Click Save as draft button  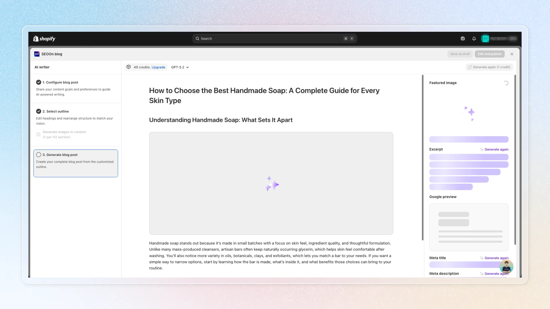[x=460, y=54]
